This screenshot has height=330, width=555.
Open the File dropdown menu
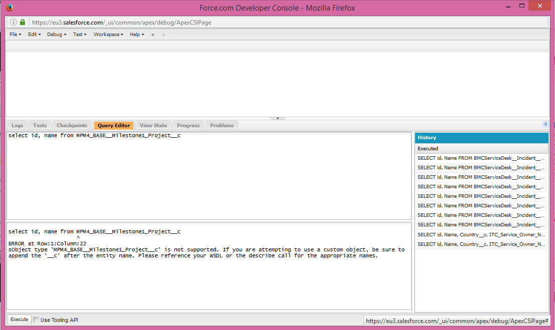pyautogui.click(x=15, y=35)
